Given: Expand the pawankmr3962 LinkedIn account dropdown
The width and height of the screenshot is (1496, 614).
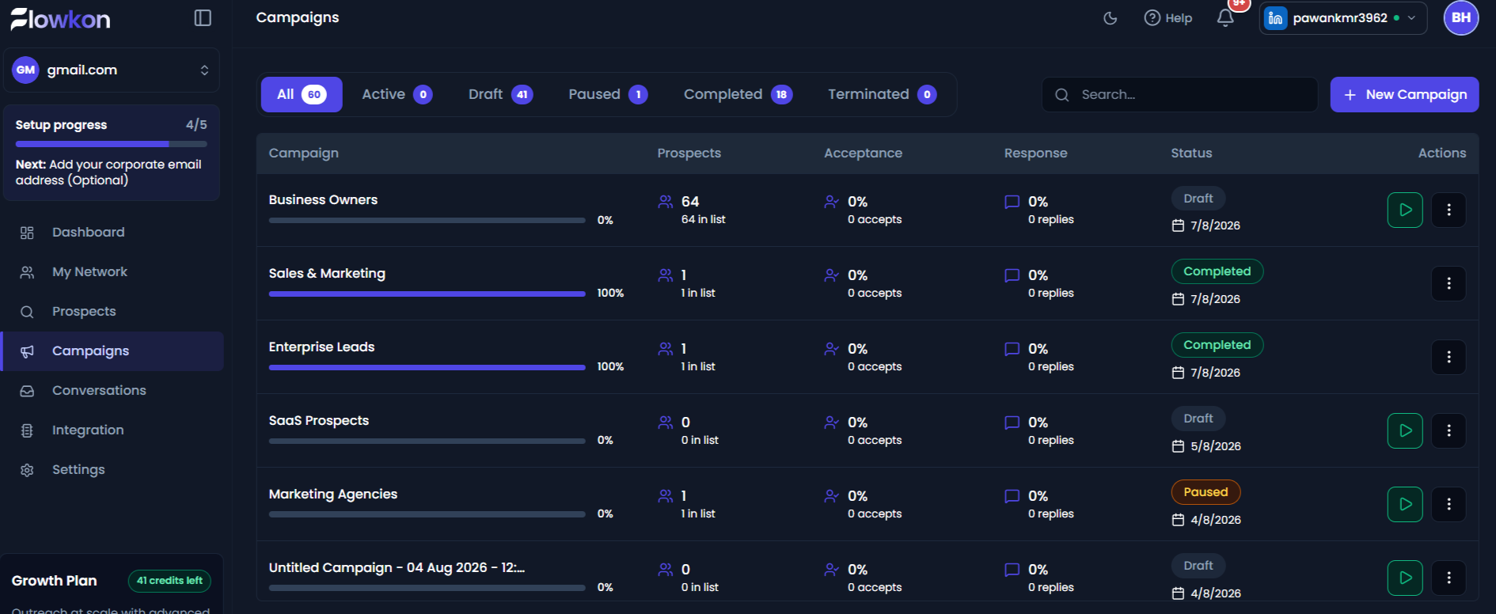Looking at the screenshot, I should click(1343, 18).
